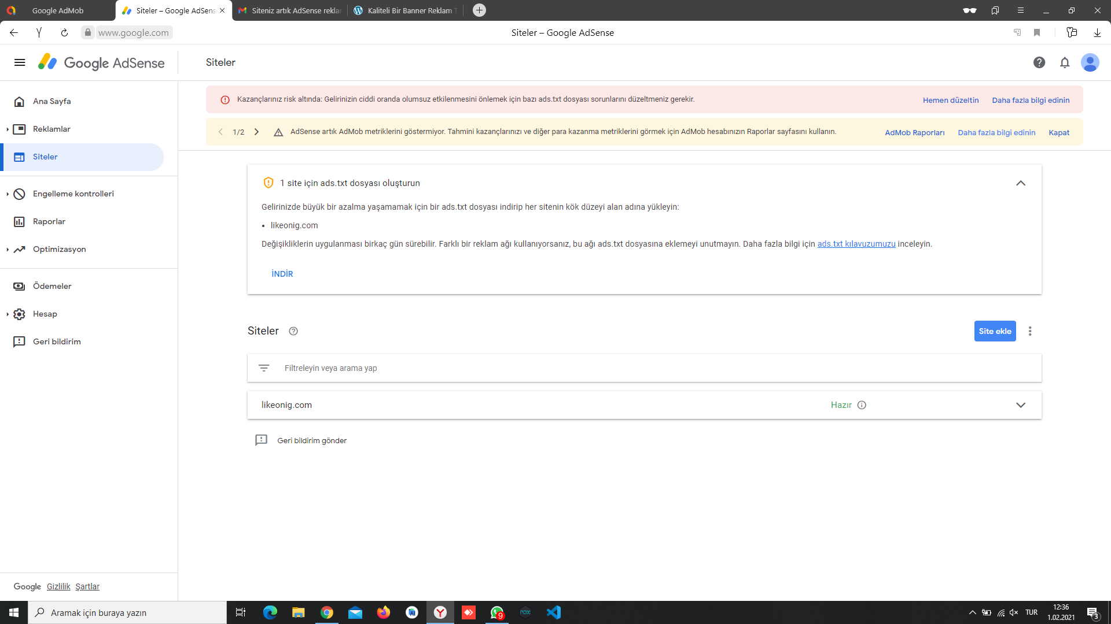This screenshot has height=624, width=1111.
Task: Open browser downloads icon
Action: coord(1097,33)
